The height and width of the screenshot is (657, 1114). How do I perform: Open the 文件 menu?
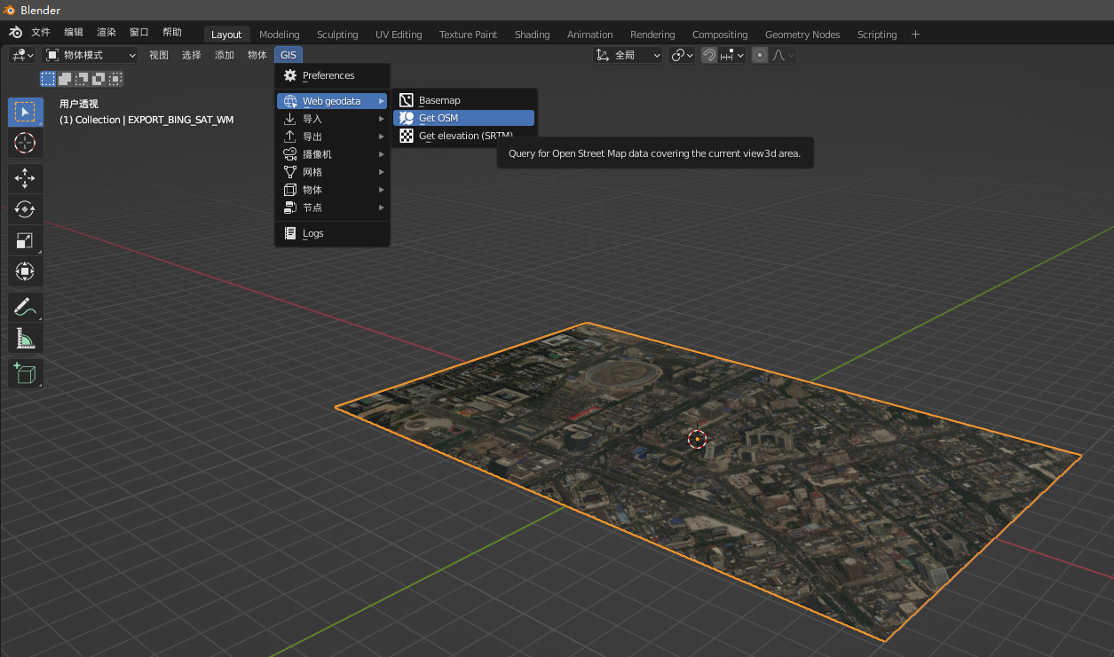point(41,32)
